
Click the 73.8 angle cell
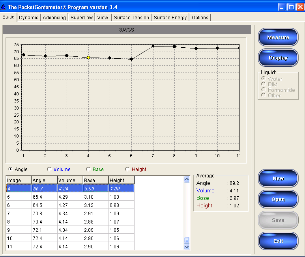tap(45, 213)
